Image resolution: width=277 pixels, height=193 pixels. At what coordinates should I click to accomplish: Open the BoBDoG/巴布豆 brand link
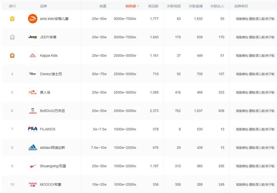[53, 111]
